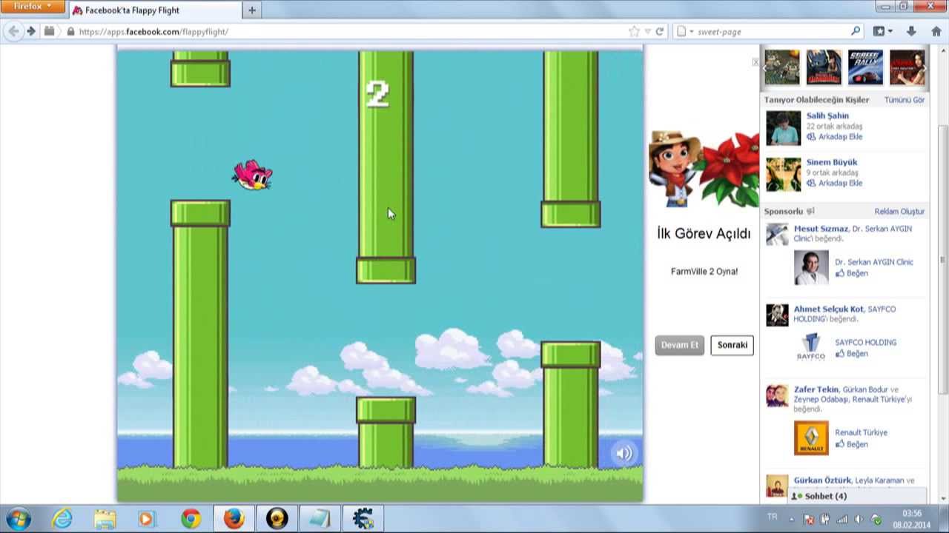Bookmark this page with the star icon
Screen dimensions: 949x533
pyautogui.click(x=634, y=32)
